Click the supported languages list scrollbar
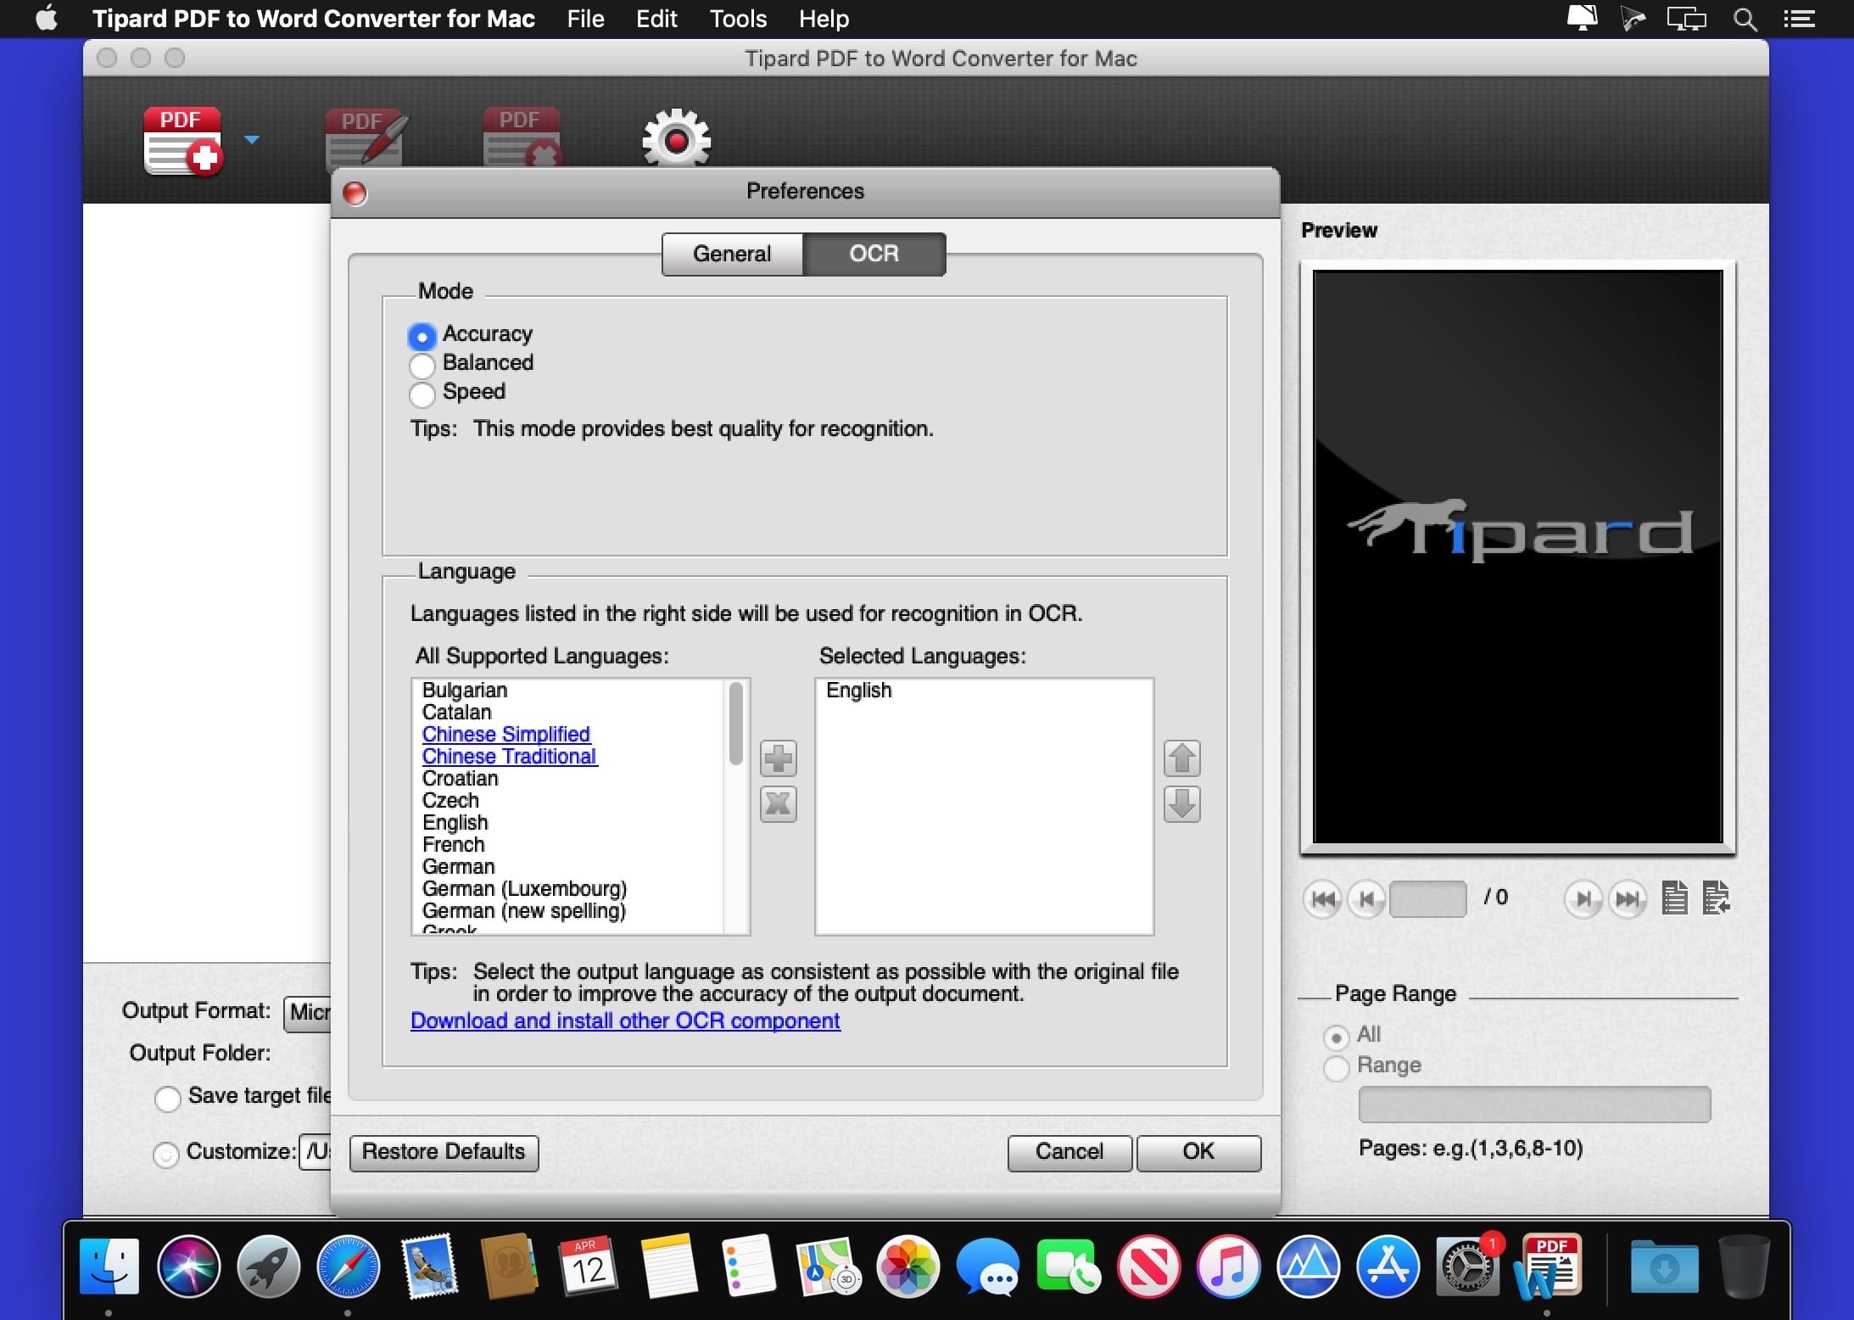1854x1320 pixels. click(x=735, y=723)
